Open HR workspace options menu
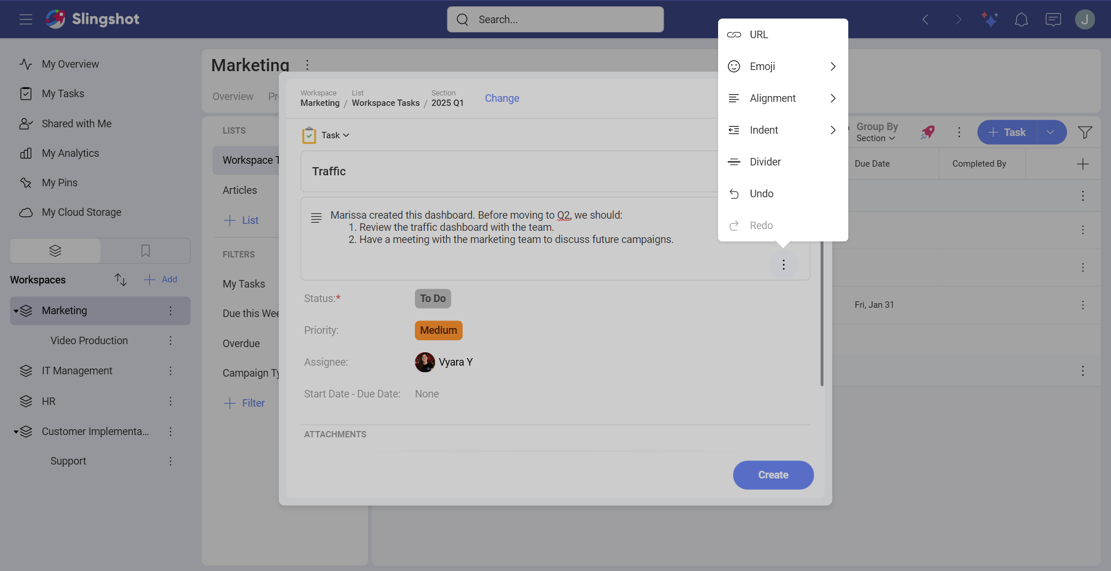The image size is (1111, 571). pos(171,401)
